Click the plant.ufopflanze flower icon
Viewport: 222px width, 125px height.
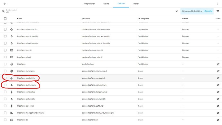point(12,64)
